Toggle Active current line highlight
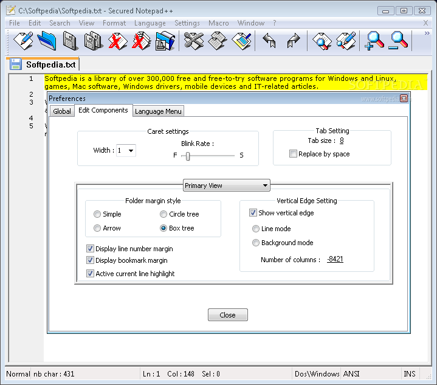 (90, 273)
